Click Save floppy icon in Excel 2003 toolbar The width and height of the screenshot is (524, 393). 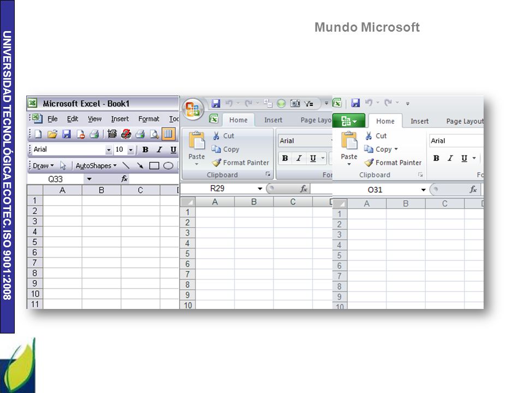(67, 134)
